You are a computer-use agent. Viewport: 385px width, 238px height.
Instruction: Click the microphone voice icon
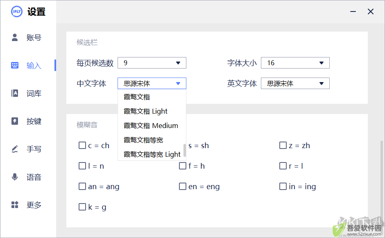point(15,177)
